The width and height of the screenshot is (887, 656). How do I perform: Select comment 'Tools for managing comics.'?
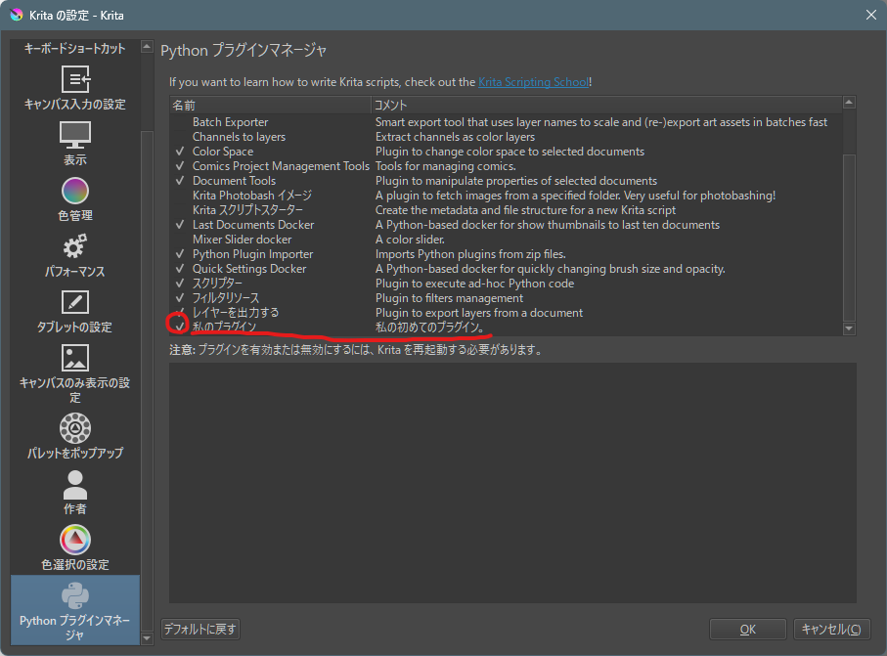(446, 166)
